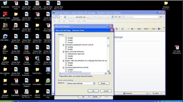Screen dimensions: 183x102
Task: Launch the CMS desktop shortcut
Action: (x=48, y=71)
